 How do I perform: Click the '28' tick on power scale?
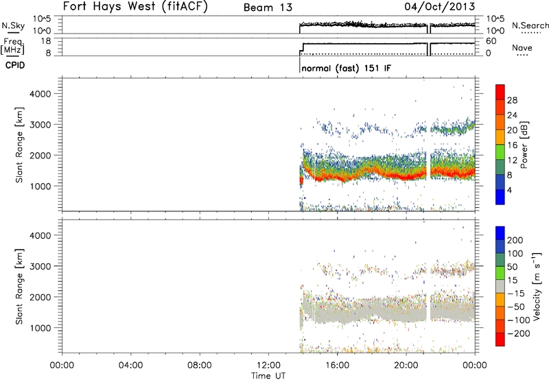coord(512,100)
